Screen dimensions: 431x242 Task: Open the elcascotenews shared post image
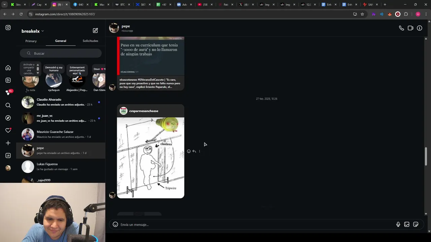[151, 56]
